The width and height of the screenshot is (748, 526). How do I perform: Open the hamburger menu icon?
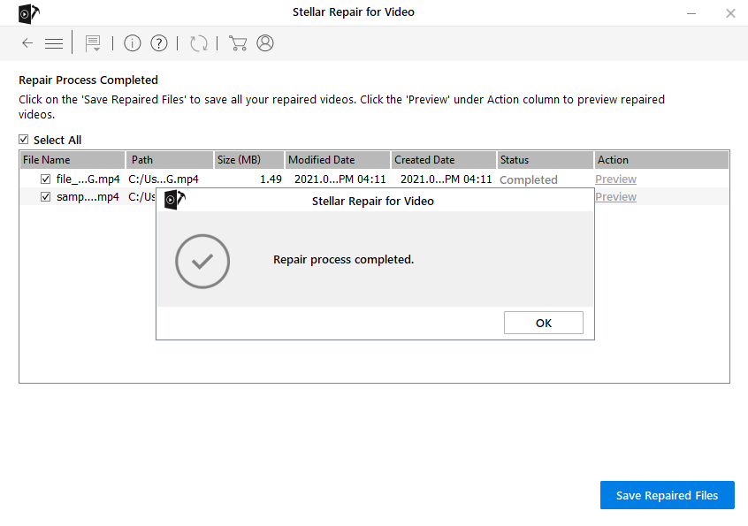click(54, 44)
